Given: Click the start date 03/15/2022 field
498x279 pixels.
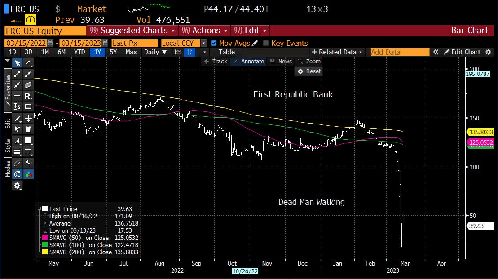Looking at the screenshot, I should pos(26,43).
